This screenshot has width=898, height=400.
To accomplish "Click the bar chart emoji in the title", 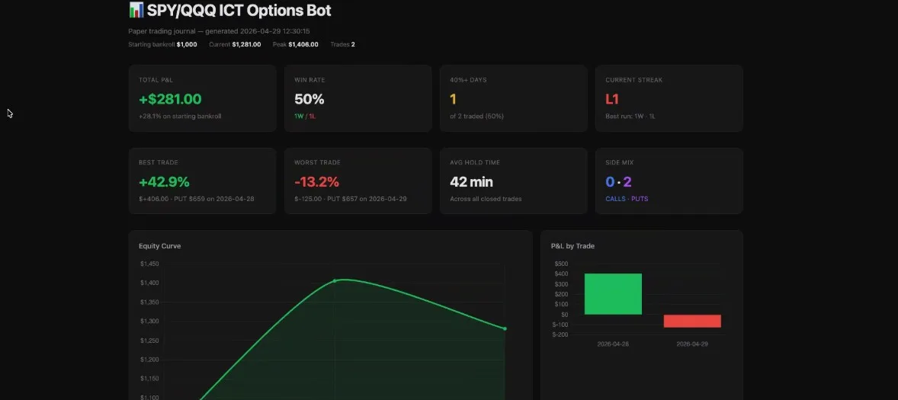I will pos(136,10).
